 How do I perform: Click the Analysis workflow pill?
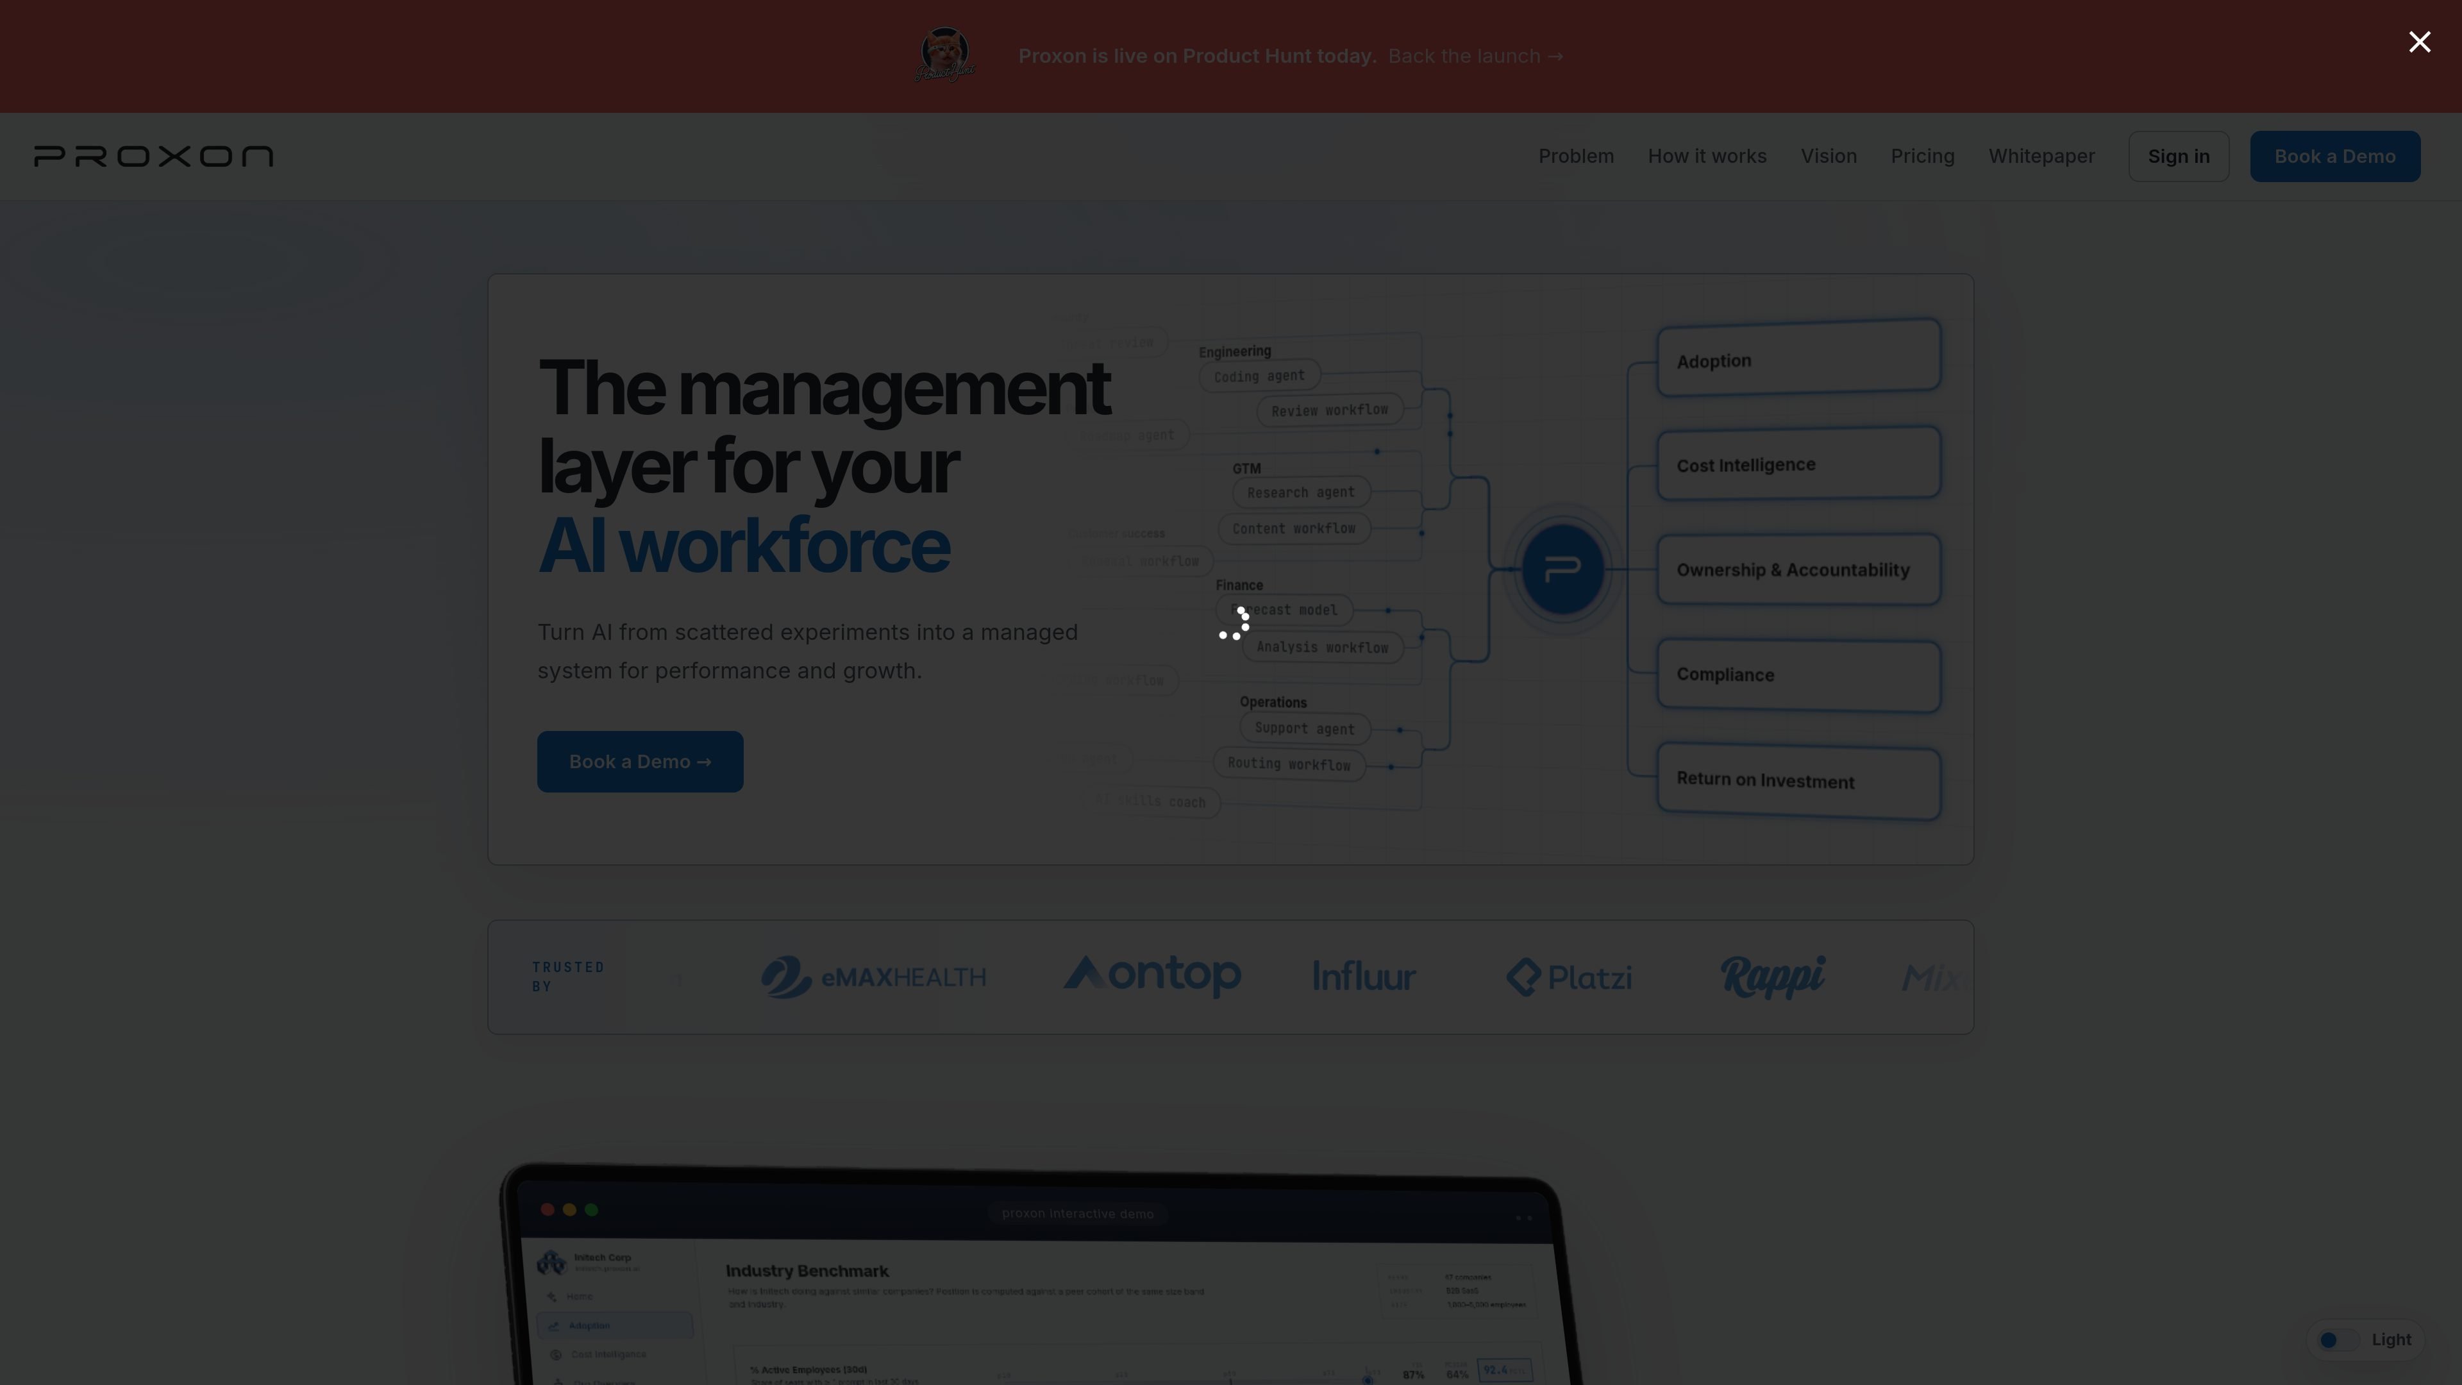[1322, 647]
